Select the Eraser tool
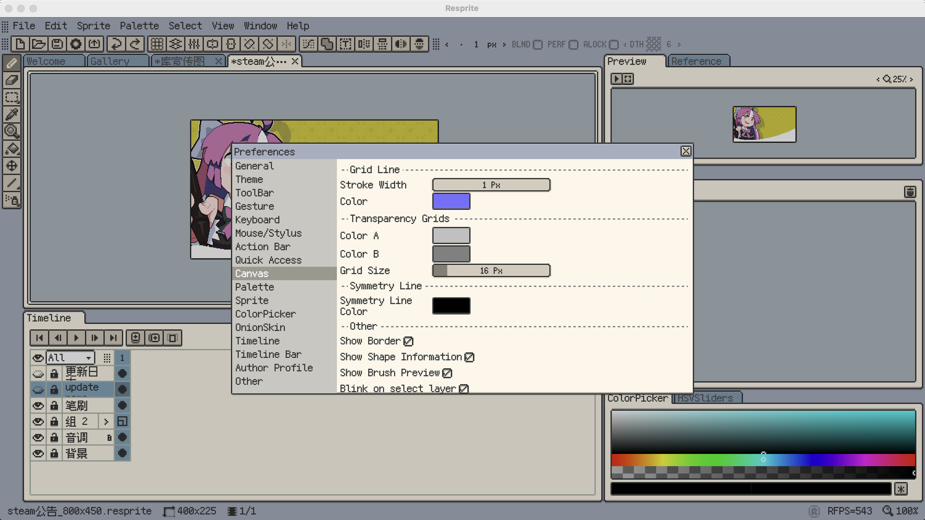Image resolution: width=925 pixels, height=520 pixels. coord(12,80)
